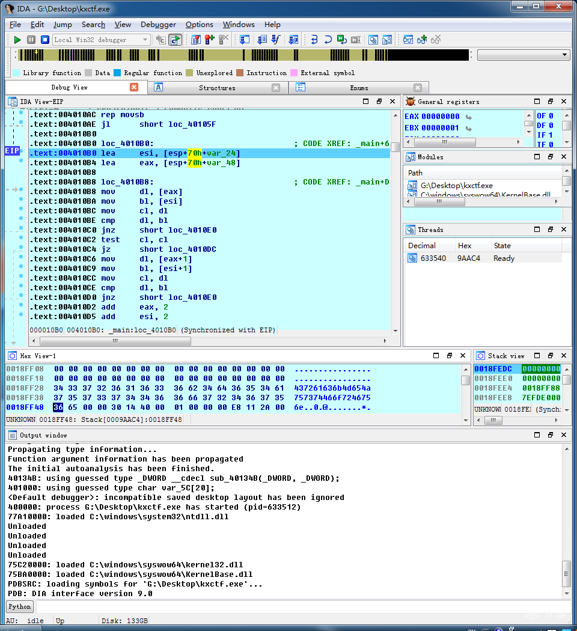Click the second double-window toolbar icon
This screenshot has width=577, height=631.
pos(387,40)
